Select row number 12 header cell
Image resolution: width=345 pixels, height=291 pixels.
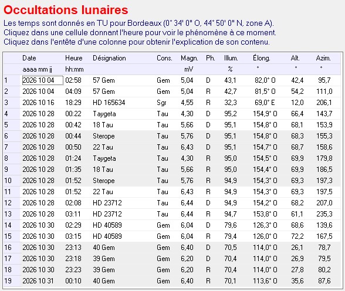point(12,203)
